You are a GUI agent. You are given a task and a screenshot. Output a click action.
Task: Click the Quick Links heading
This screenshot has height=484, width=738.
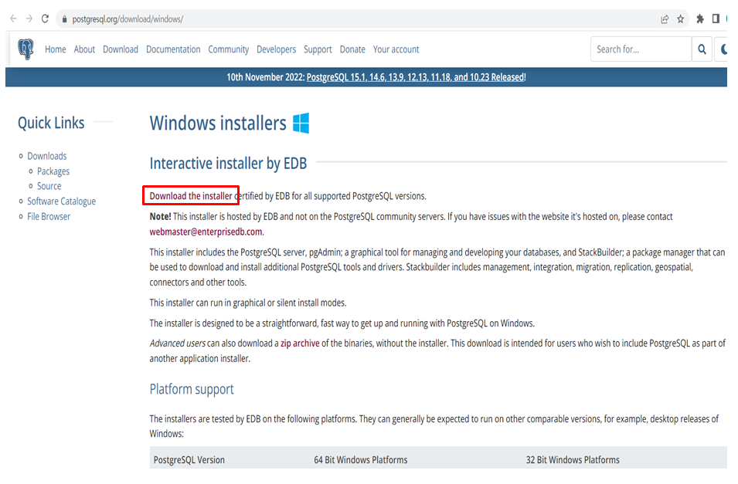[x=51, y=123]
